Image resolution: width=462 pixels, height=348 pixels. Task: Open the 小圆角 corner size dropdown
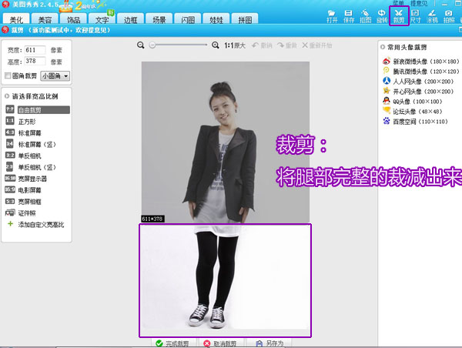(55, 76)
